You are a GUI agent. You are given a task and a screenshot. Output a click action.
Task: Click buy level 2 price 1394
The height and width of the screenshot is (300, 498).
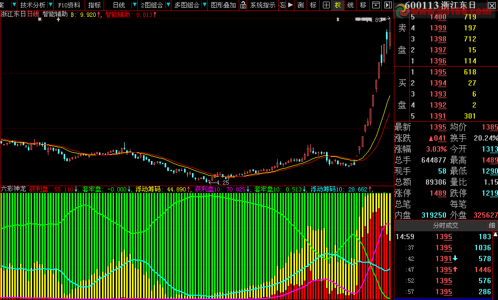tap(438, 83)
